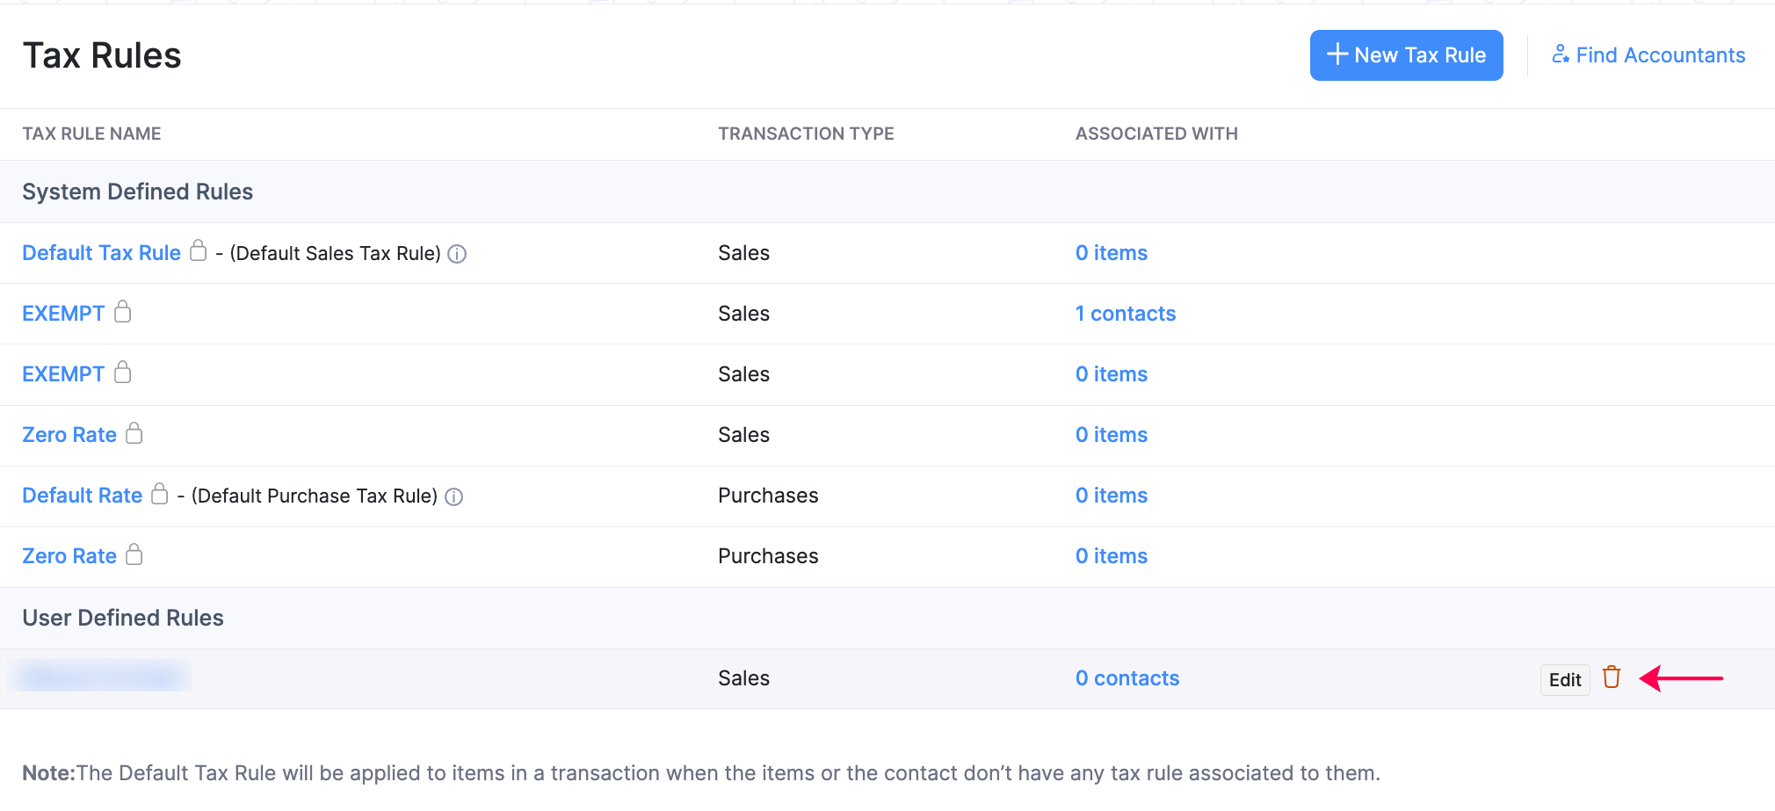Edit the user defined tax rule
This screenshot has height=811, width=1775.
click(1564, 679)
